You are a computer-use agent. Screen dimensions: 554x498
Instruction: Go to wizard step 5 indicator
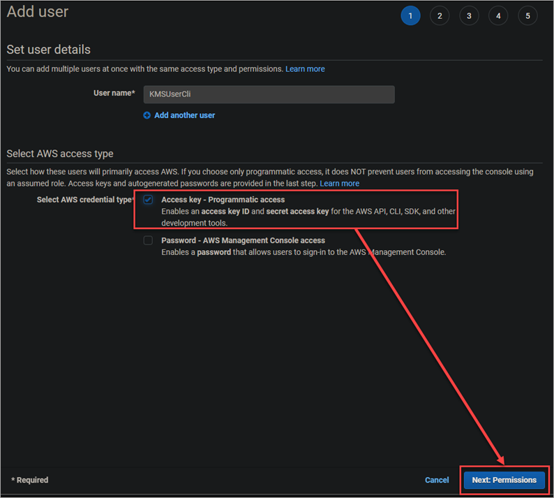click(527, 16)
